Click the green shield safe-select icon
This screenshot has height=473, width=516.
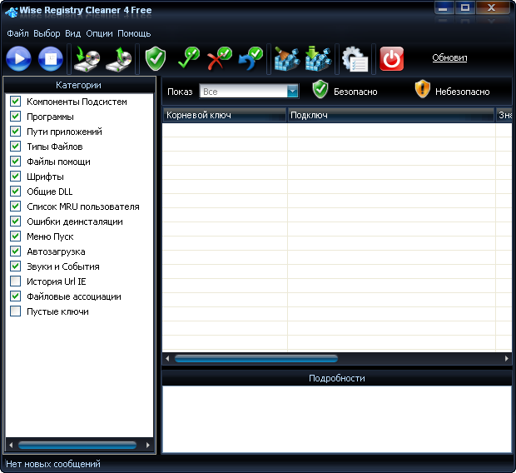pyautogui.click(x=156, y=58)
